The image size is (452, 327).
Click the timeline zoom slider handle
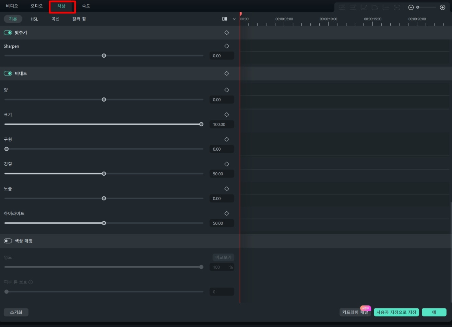click(418, 7)
